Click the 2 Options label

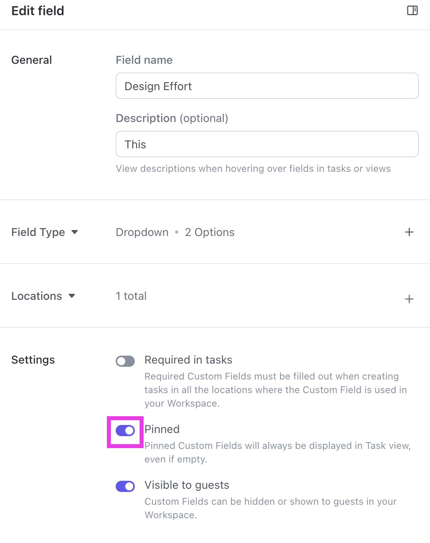click(209, 232)
